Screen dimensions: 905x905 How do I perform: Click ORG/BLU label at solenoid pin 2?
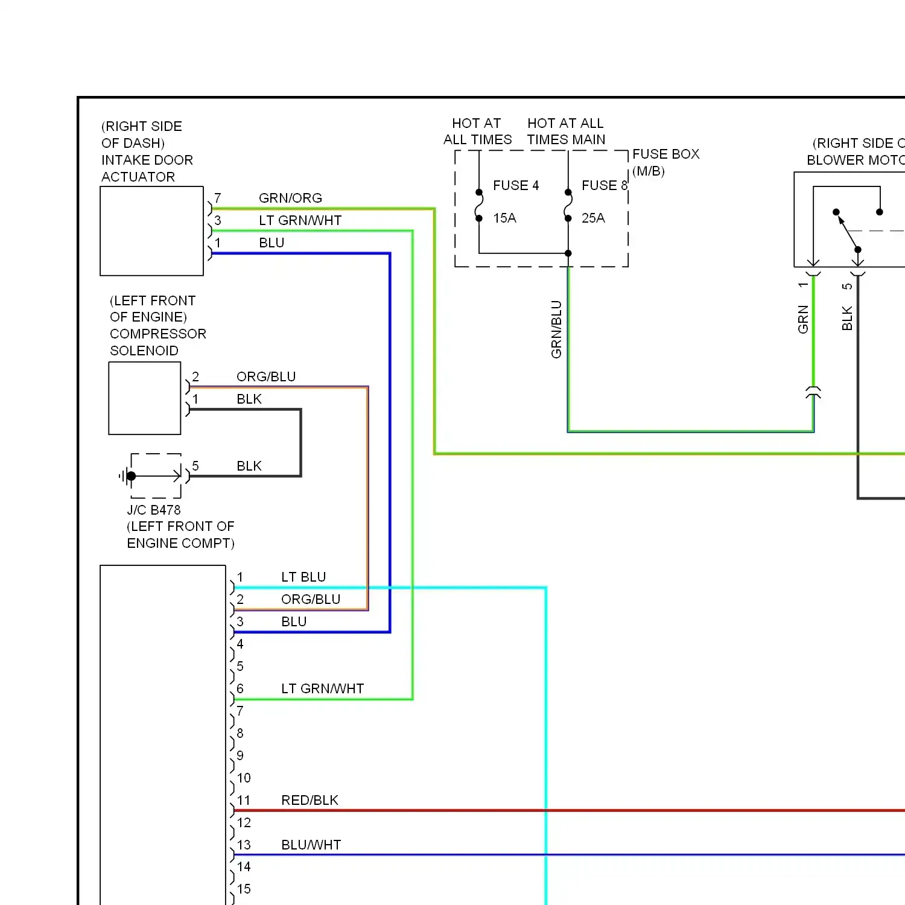[x=266, y=376]
